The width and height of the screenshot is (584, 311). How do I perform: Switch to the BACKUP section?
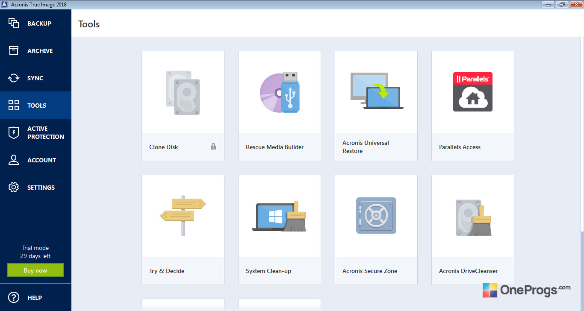[35, 23]
